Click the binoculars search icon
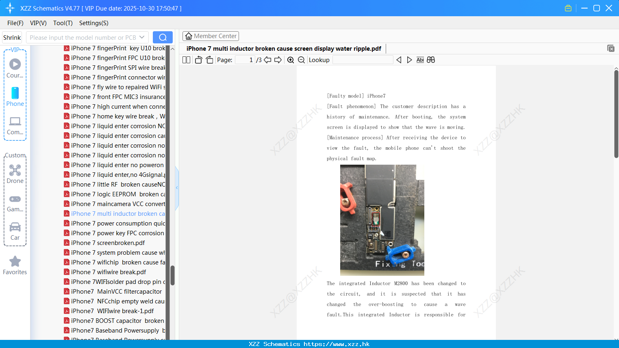619x348 pixels. (431, 60)
